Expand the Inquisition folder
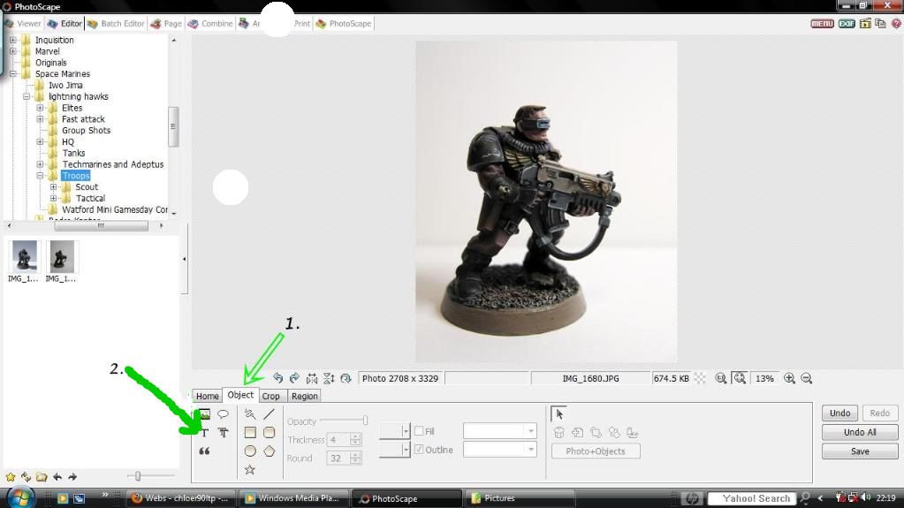Image resolution: width=904 pixels, height=508 pixels. coord(12,40)
